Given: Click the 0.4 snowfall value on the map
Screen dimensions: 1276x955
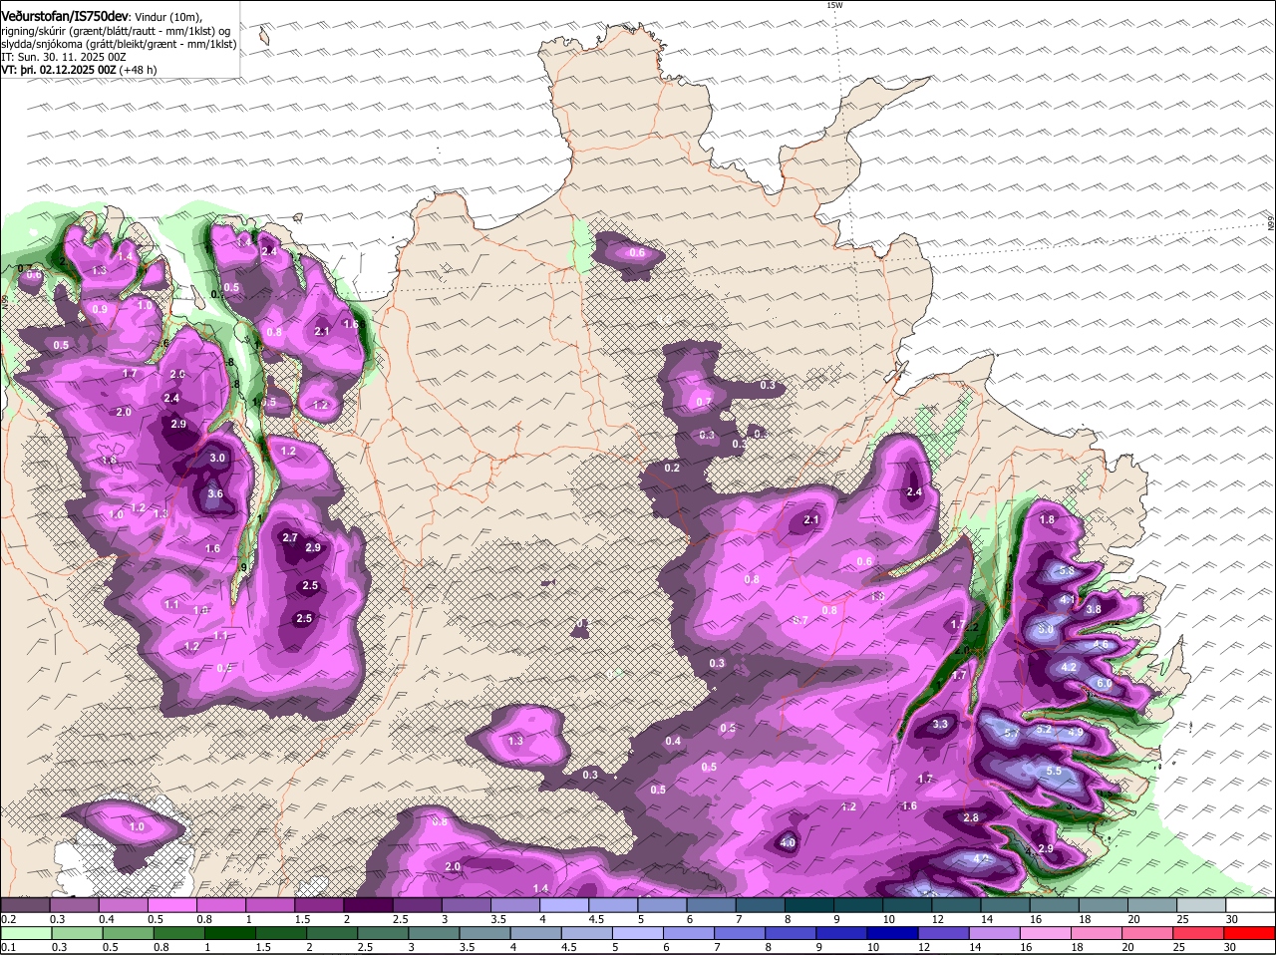Looking at the screenshot, I should click(x=673, y=741).
